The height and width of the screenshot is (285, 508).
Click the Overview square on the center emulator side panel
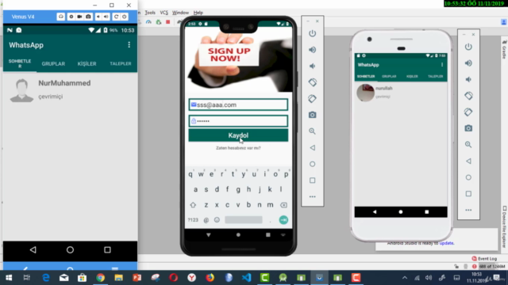coord(312,180)
